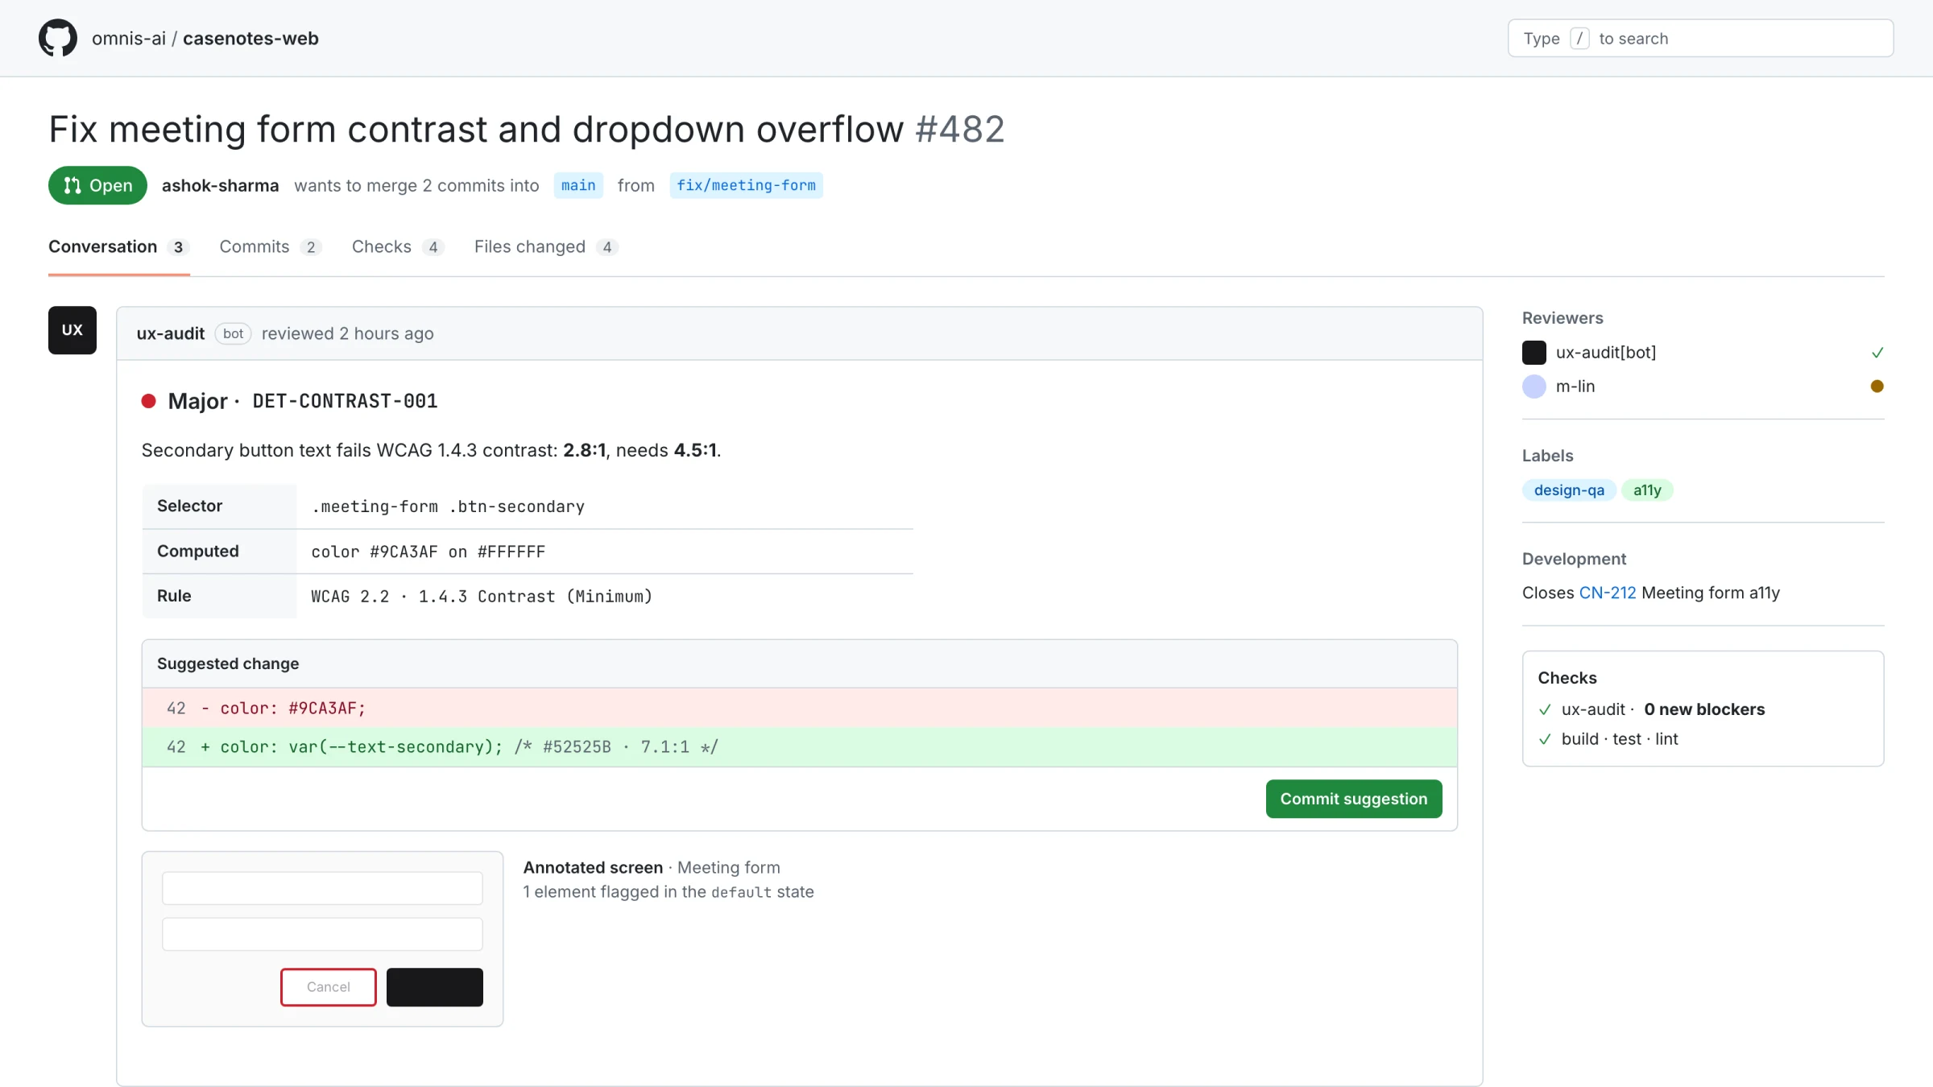This screenshot has width=1933, height=1087.
Task: Click the #482 pull request number
Action: [960, 129]
